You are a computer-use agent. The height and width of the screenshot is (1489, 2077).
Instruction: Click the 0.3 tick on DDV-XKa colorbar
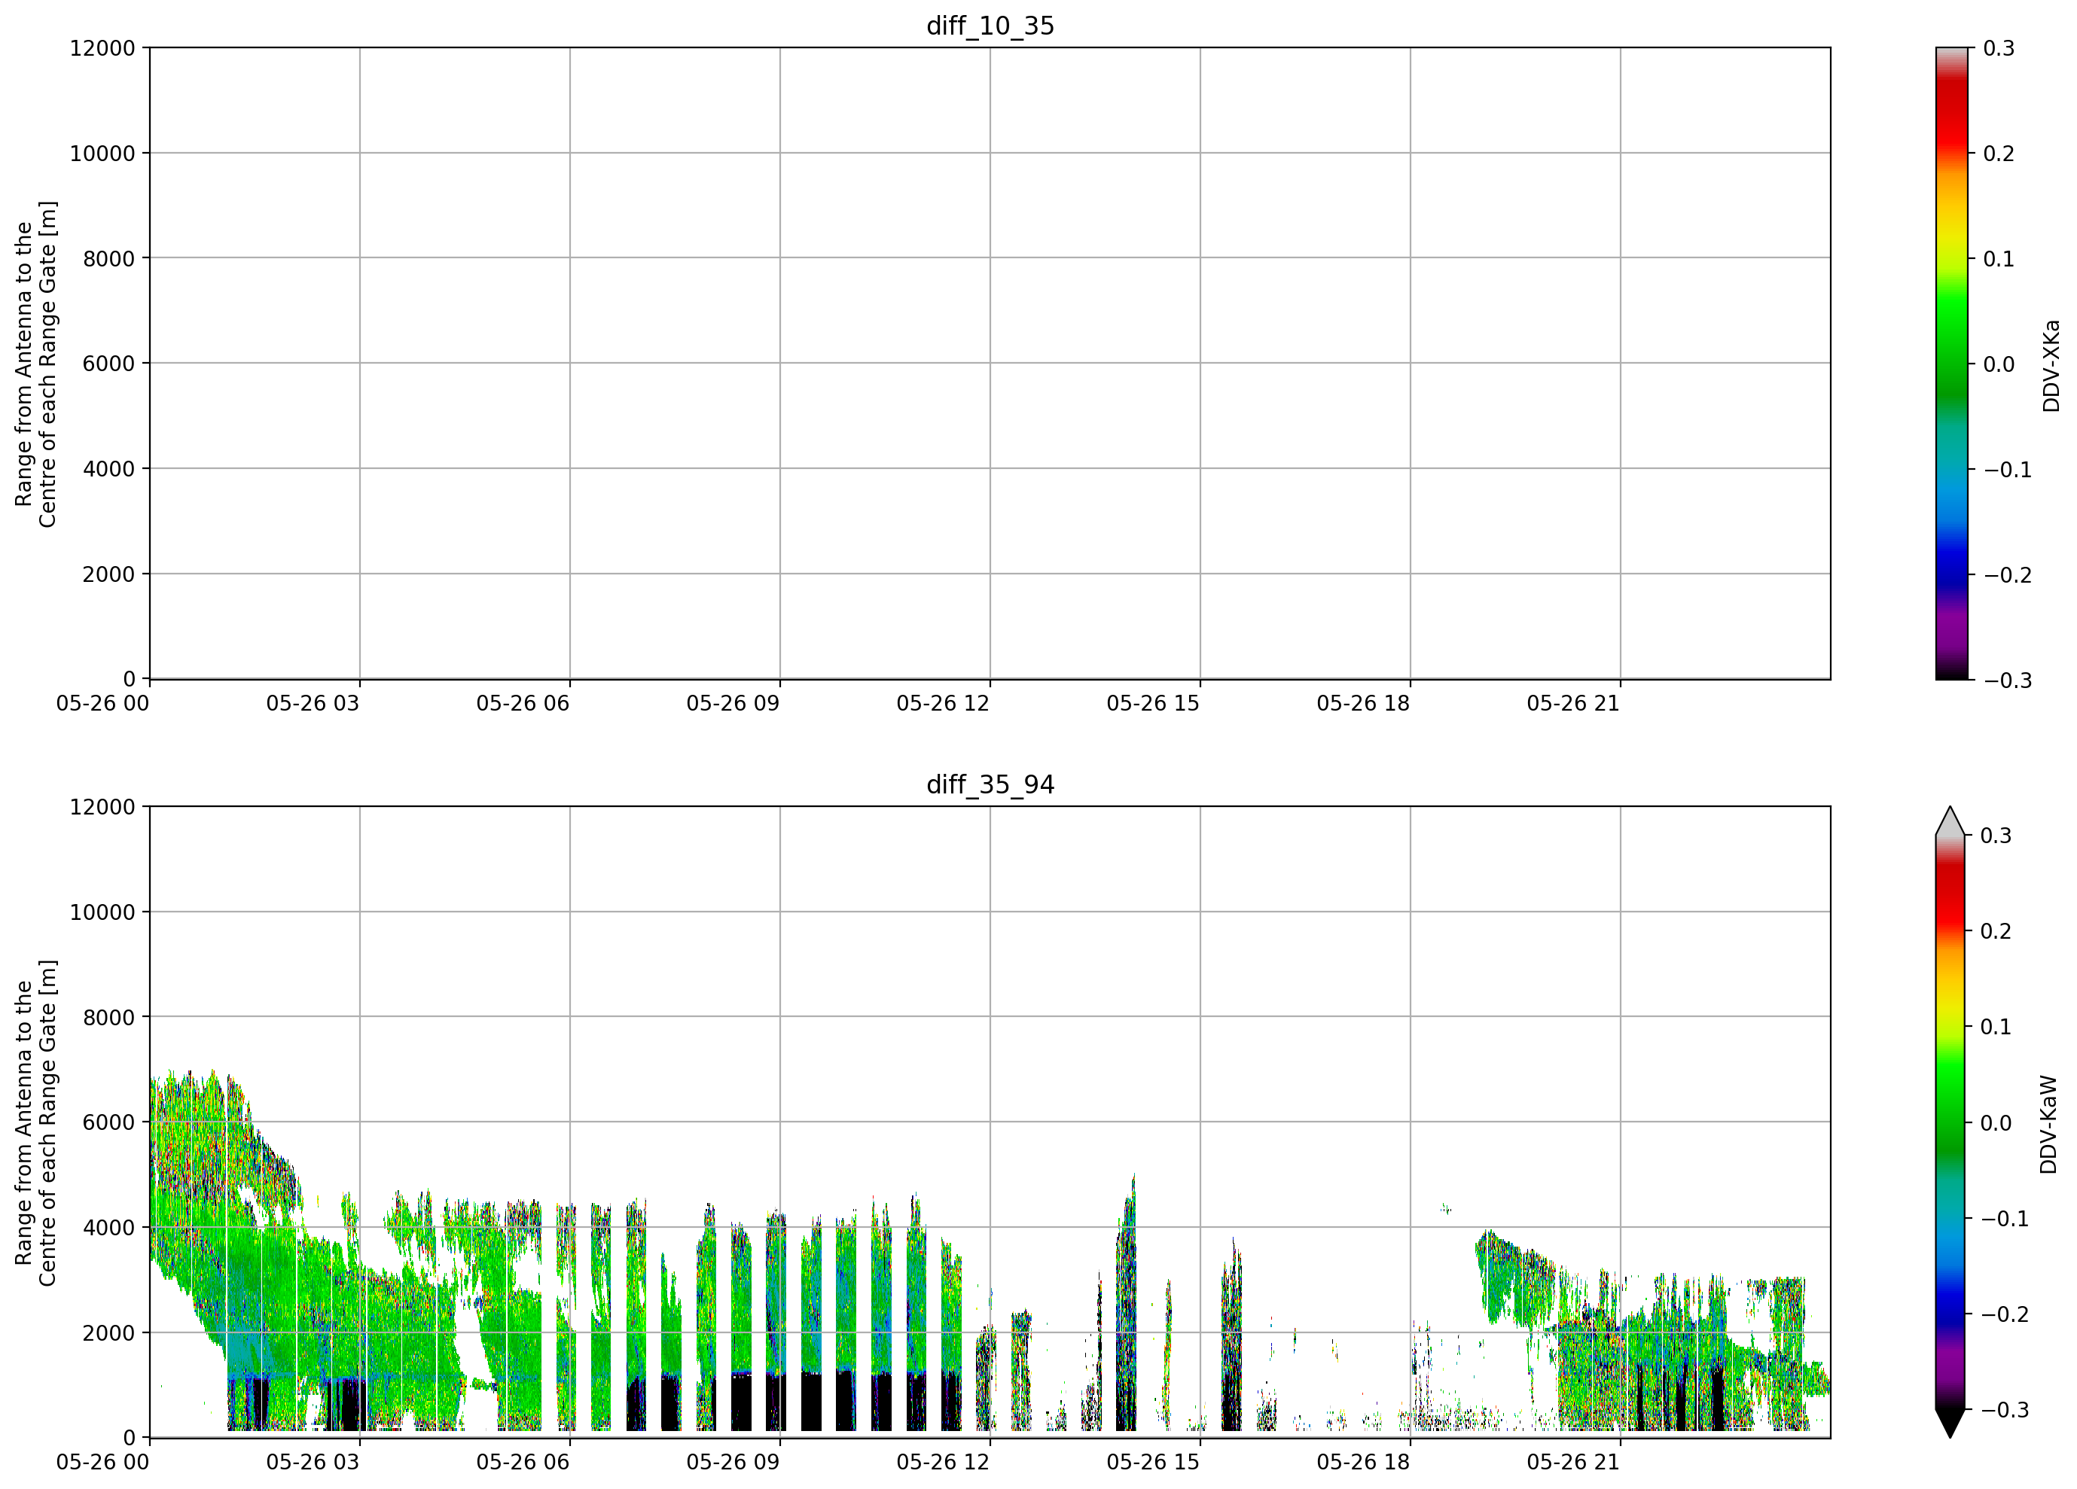pyautogui.click(x=1999, y=47)
